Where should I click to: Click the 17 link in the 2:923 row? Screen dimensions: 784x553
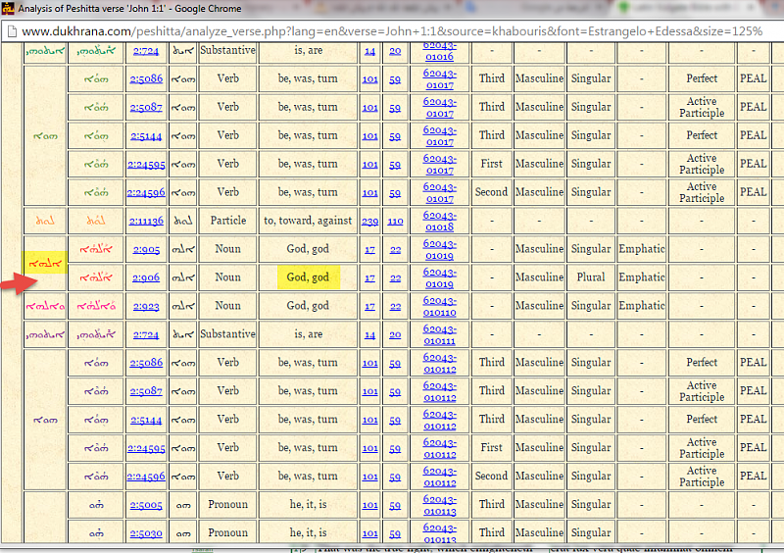click(x=370, y=306)
